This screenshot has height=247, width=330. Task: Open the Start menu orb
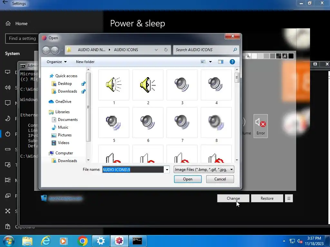[x=9, y=241]
